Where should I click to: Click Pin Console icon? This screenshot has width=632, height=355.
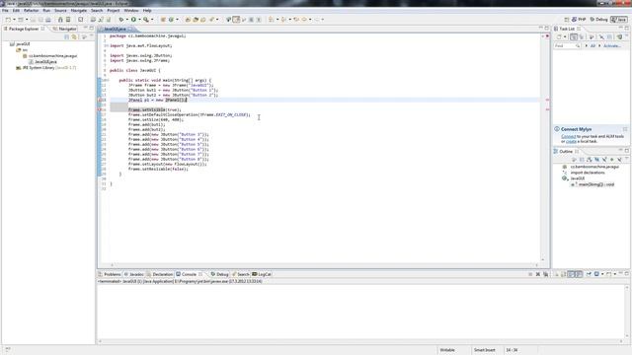[x=589, y=274]
